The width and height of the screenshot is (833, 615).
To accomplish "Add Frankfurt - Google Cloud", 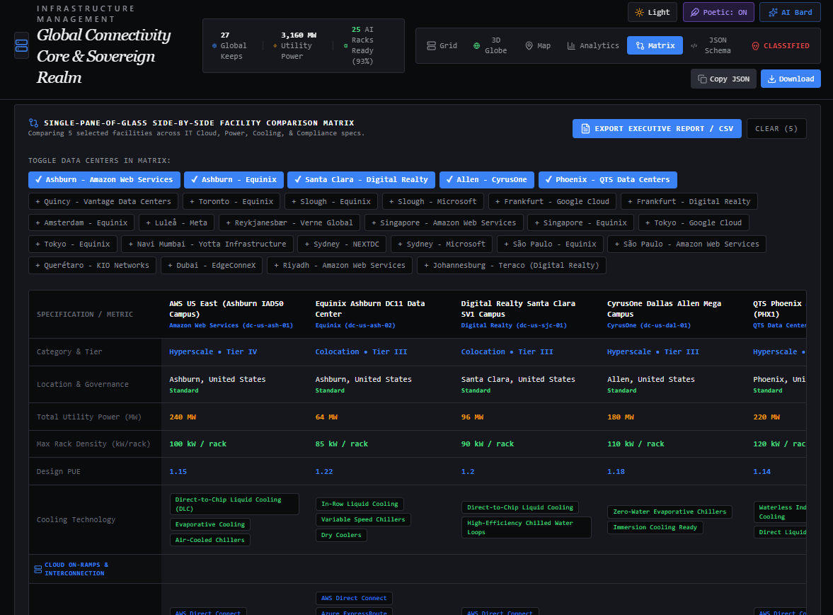I will coord(552,202).
